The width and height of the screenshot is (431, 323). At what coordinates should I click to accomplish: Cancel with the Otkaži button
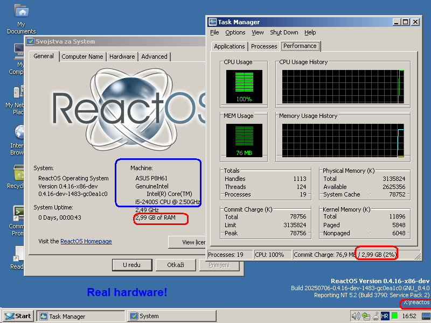point(176,265)
